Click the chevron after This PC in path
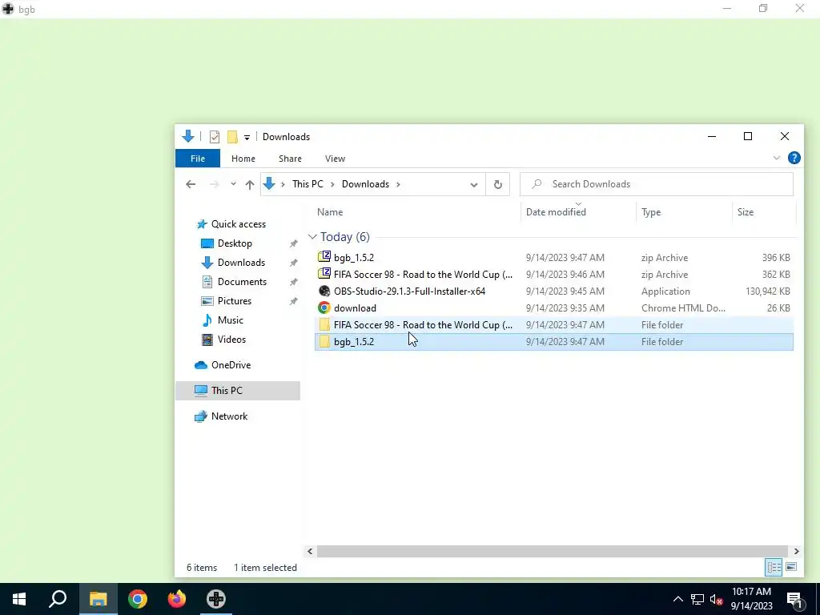Screen dimensions: 820x615 click(332, 184)
